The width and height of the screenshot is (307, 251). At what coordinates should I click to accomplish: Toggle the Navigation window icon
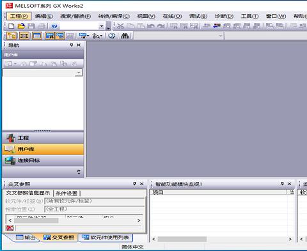[11, 36]
